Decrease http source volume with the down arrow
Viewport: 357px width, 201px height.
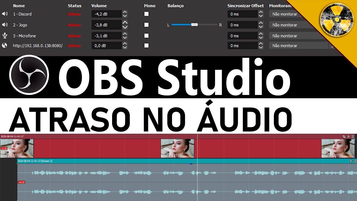pyautogui.click(x=125, y=47)
